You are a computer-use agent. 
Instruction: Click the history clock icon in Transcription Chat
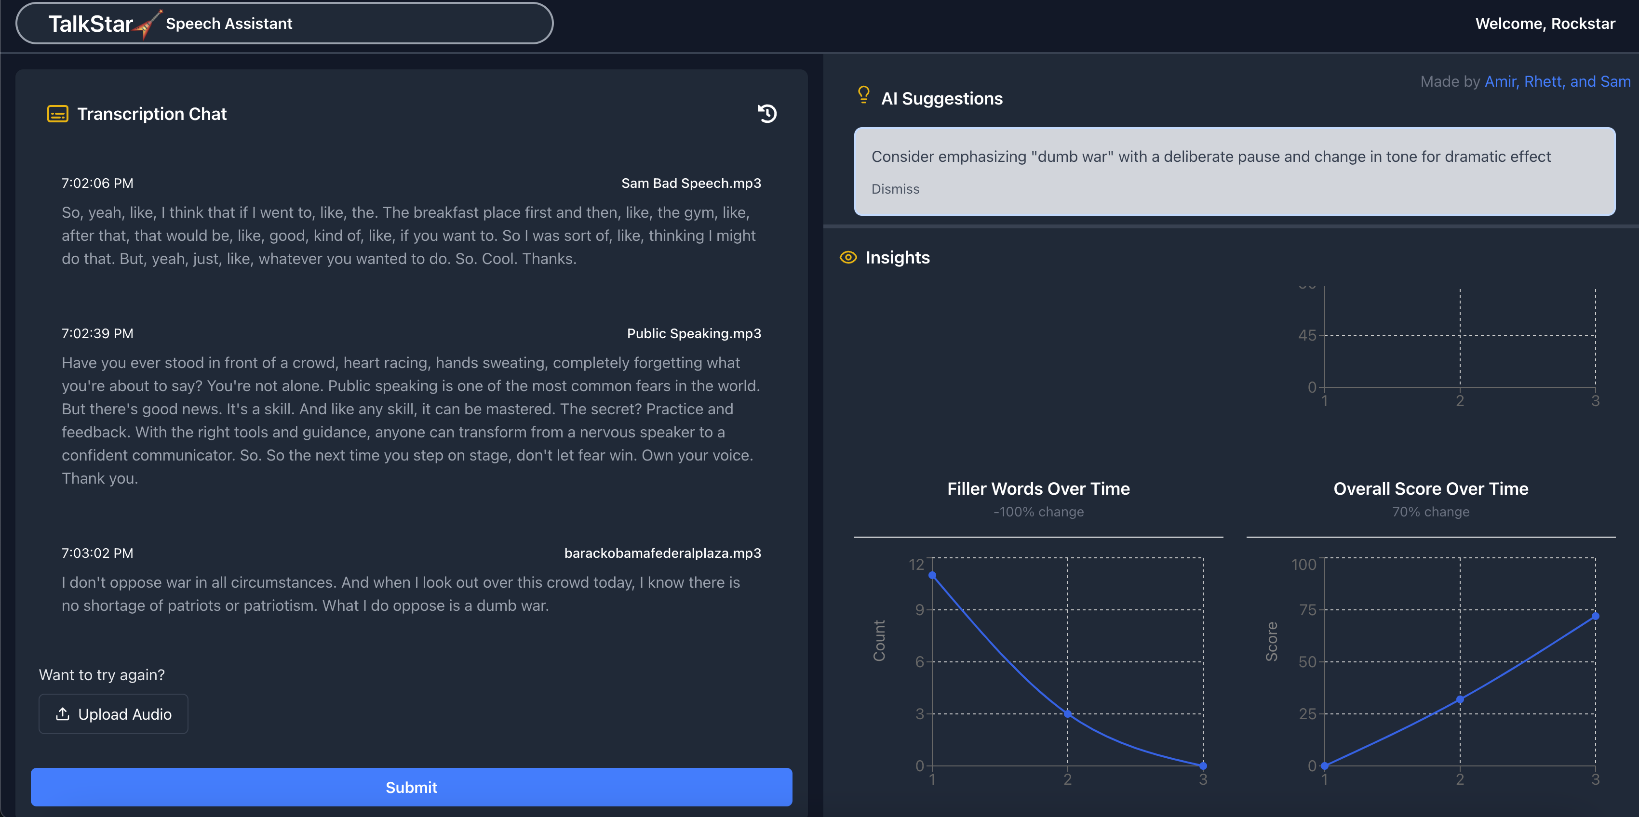click(766, 114)
